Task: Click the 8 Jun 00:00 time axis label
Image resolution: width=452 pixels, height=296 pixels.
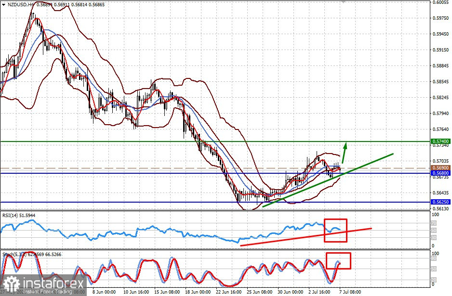Action: 104,292
